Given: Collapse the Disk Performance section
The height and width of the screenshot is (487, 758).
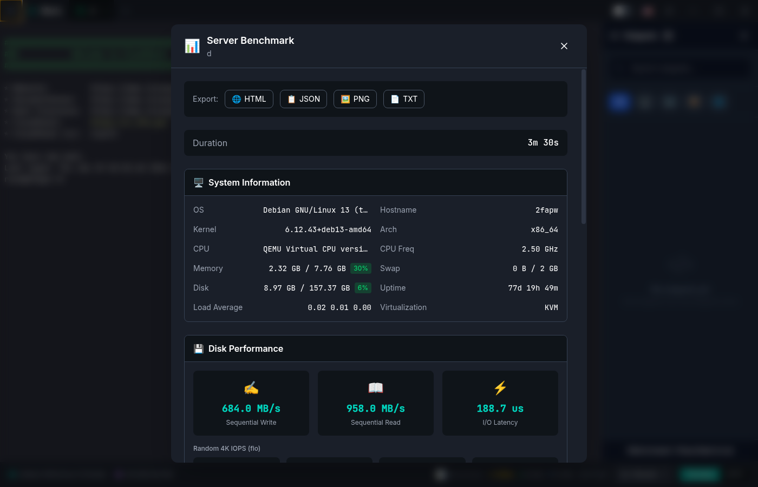Looking at the screenshot, I should [x=376, y=348].
